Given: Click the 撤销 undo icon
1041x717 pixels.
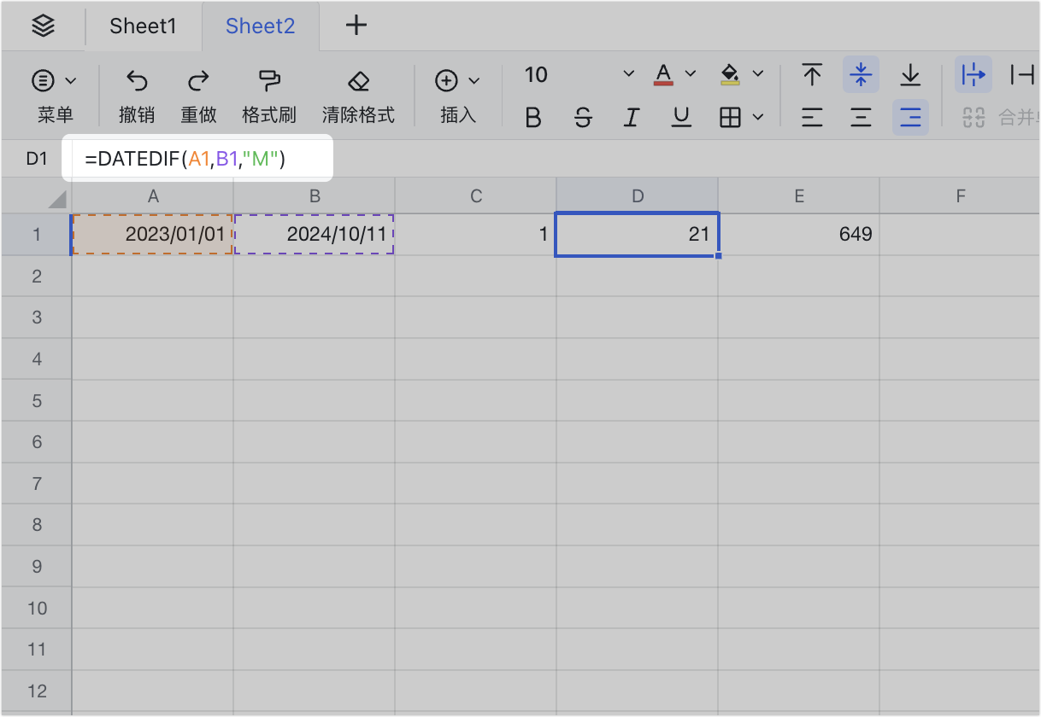Looking at the screenshot, I should (137, 81).
